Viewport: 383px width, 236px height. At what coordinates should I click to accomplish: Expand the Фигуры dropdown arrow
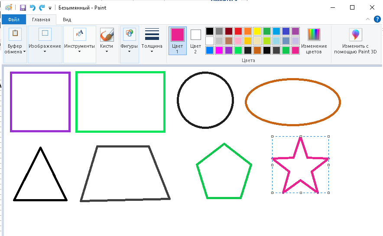pyautogui.click(x=129, y=51)
